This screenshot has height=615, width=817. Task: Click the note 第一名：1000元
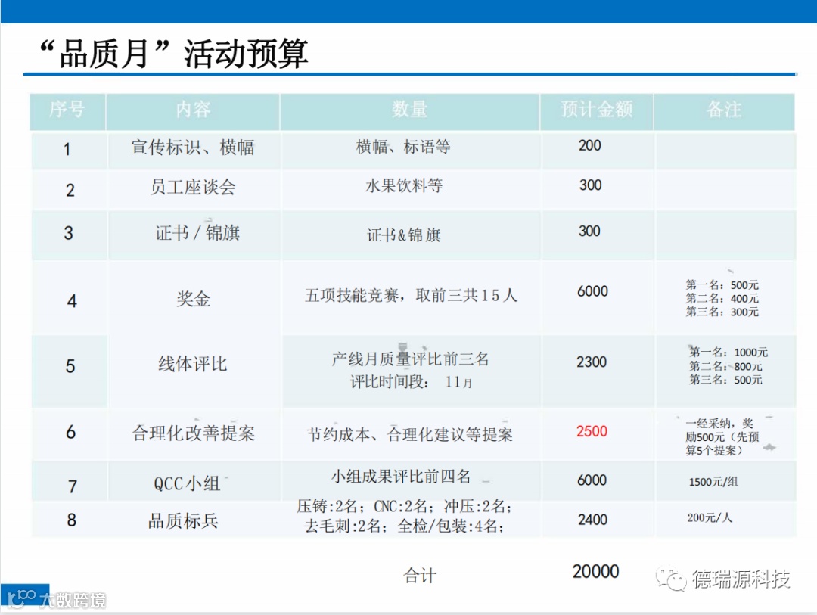(728, 353)
